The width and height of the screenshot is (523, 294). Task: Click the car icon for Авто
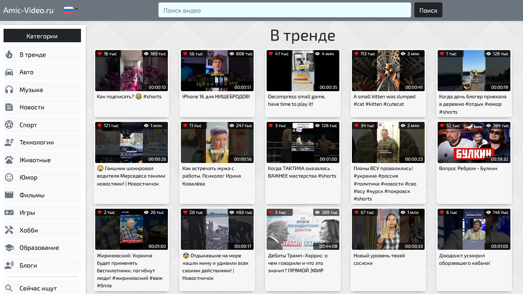click(9, 72)
